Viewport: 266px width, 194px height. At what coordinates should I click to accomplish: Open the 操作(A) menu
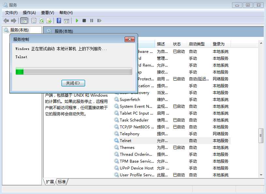tap(29, 13)
